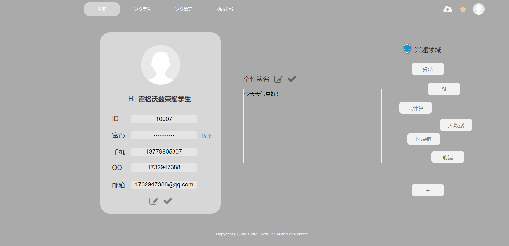Save the 个性签名 with checkmark icon

pos(292,79)
